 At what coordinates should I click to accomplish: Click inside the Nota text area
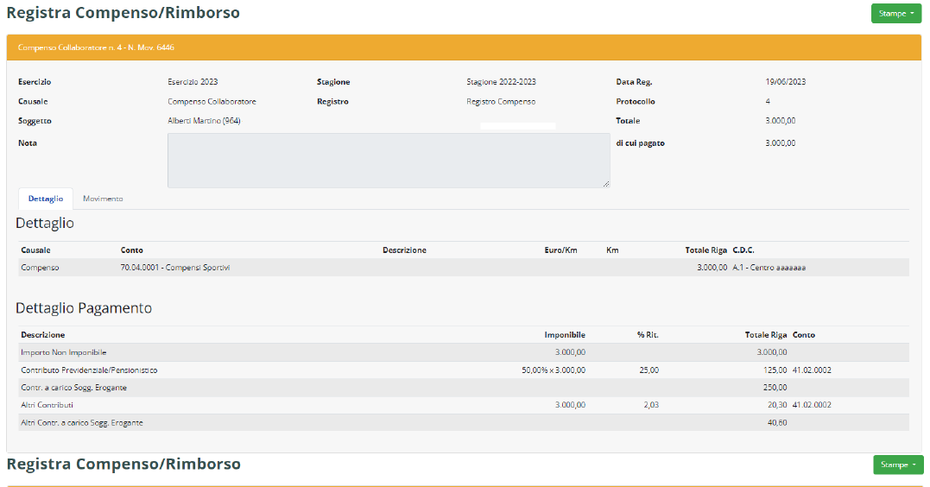click(388, 160)
